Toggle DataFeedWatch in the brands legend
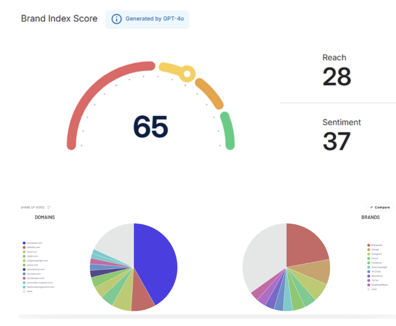 (x=379, y=285)
